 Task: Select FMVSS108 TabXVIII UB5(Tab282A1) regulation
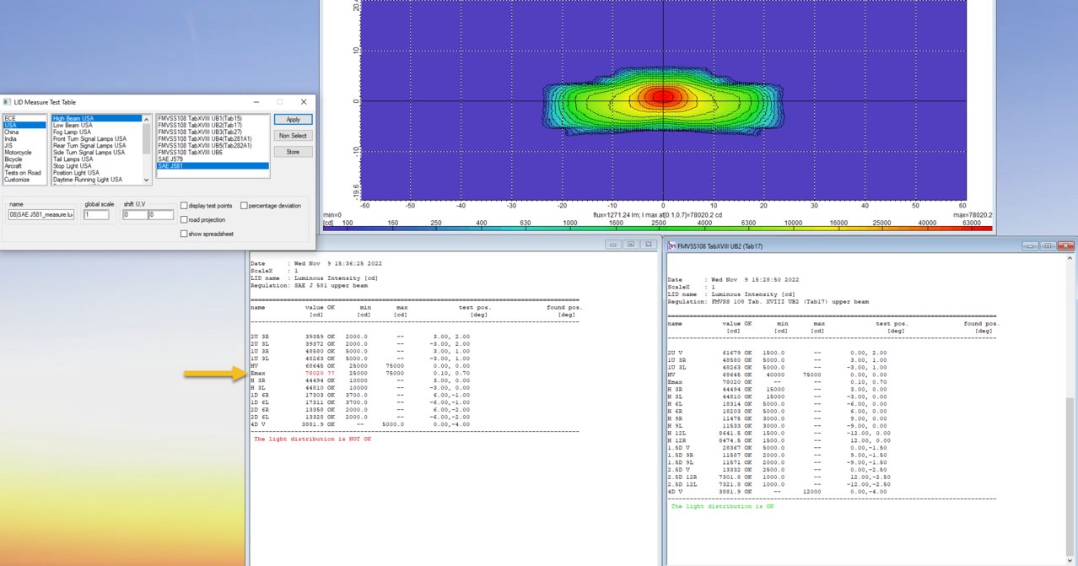[213, 145]
